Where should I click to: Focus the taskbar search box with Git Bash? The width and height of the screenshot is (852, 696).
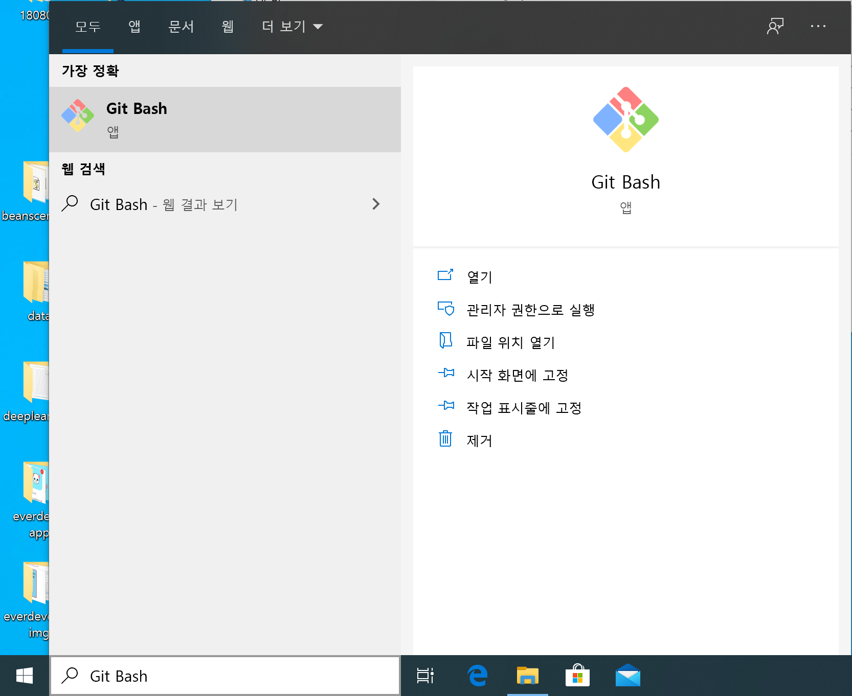click(225, 676)
